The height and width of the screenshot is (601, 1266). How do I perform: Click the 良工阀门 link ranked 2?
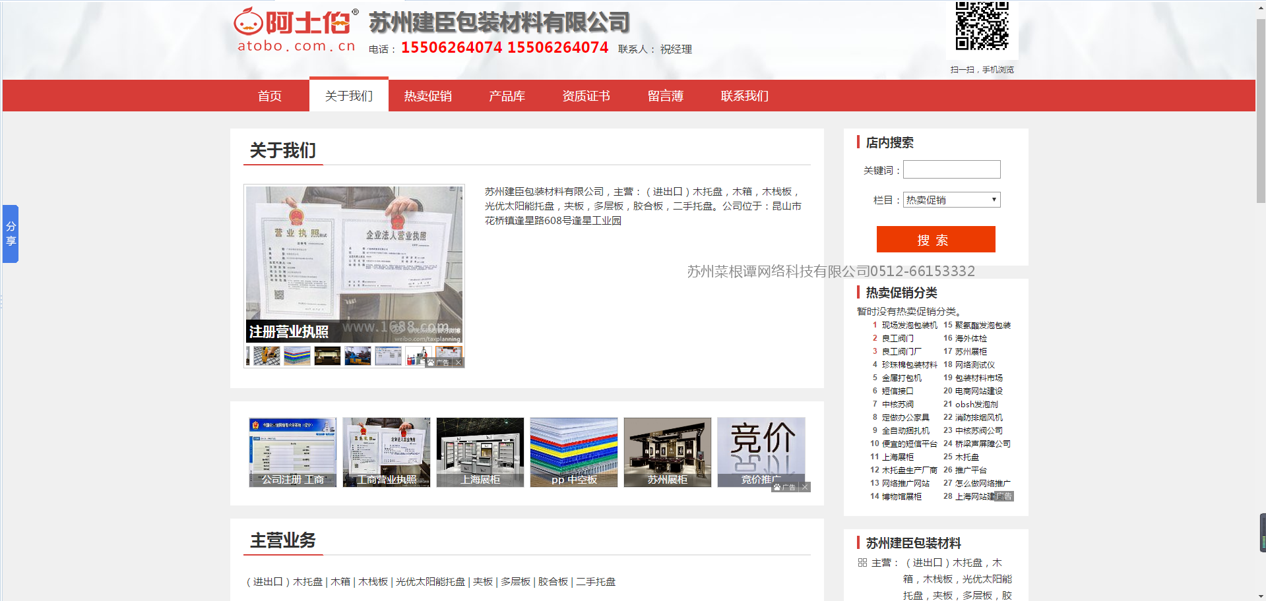(x=898, y=338)
